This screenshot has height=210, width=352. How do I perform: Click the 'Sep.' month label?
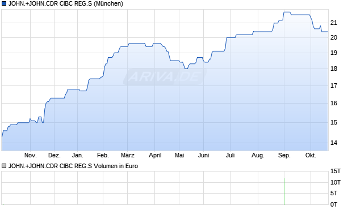coord(284,155)
